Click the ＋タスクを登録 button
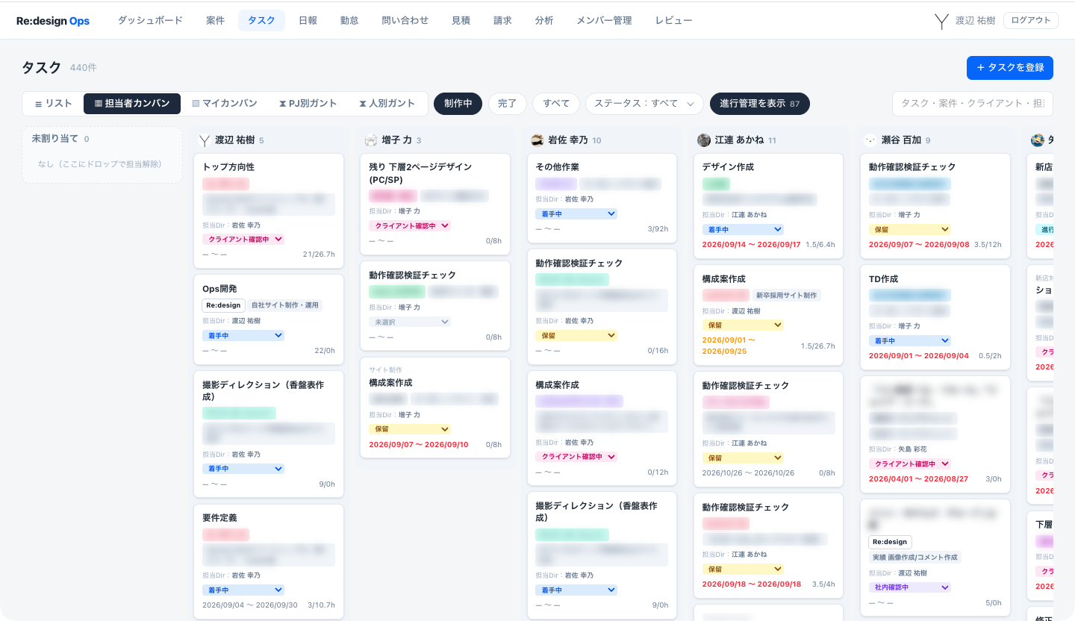 pyautogui.click(x=1010, y=67)
